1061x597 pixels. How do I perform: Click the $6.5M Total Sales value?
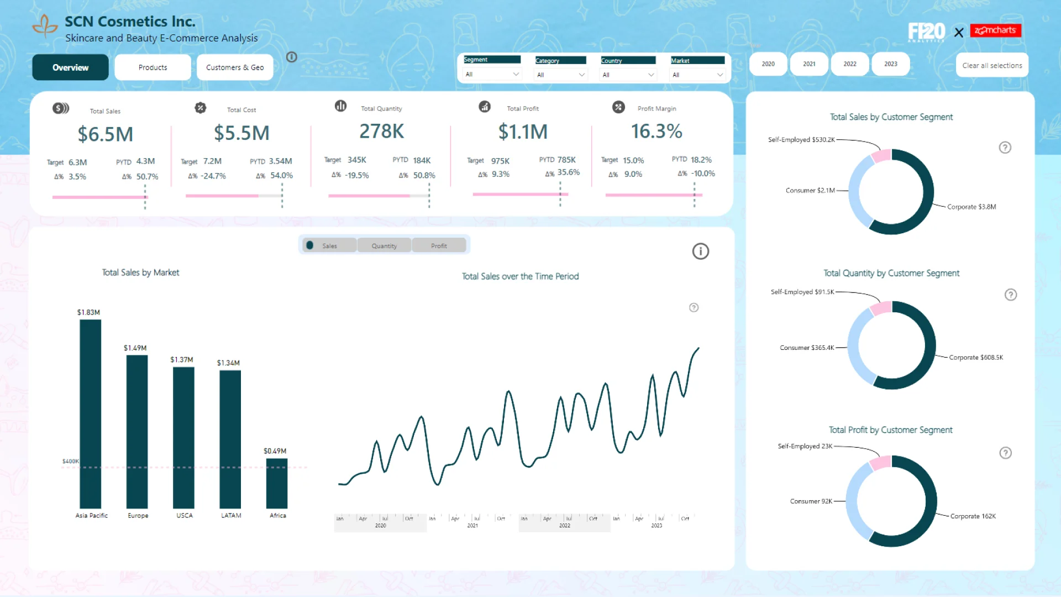[x=105, y=134]
